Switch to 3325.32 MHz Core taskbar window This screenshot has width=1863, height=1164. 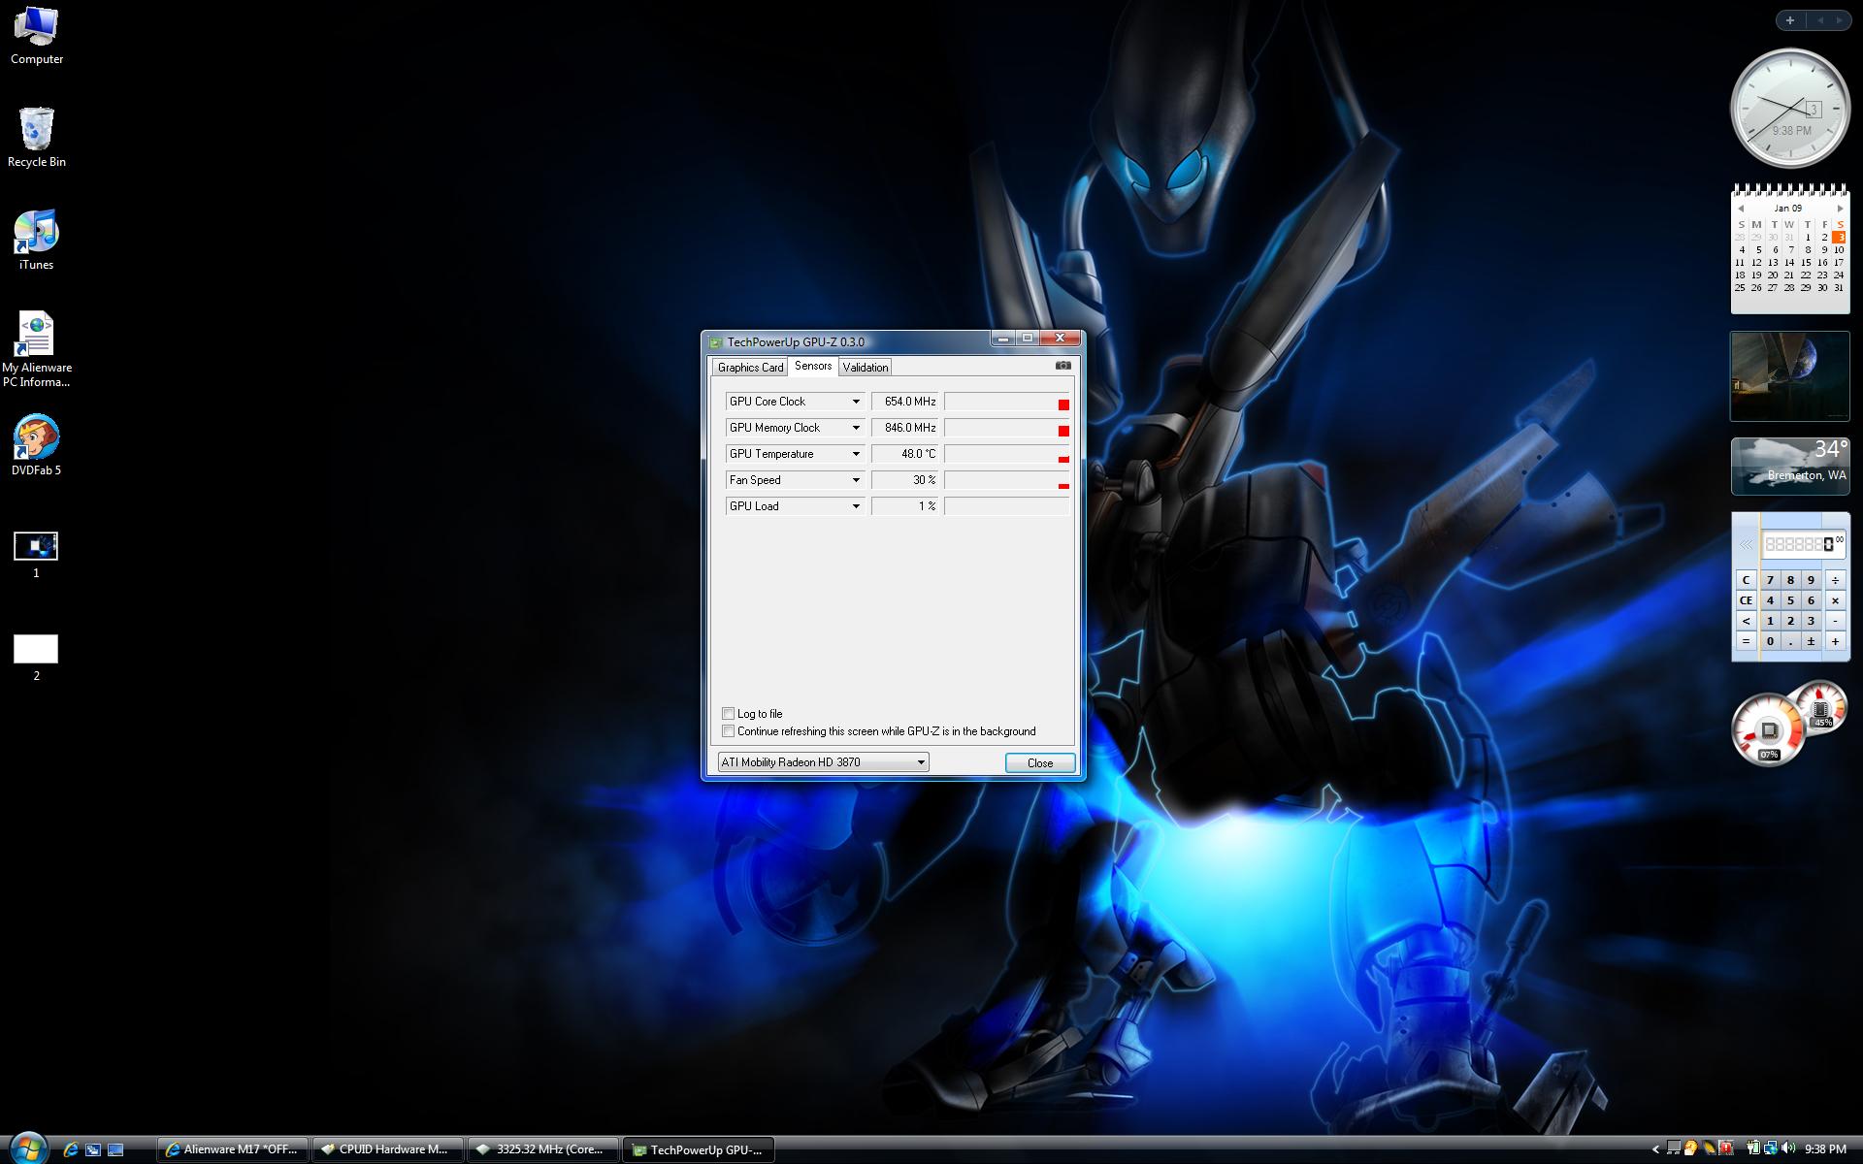point(543,1149)
